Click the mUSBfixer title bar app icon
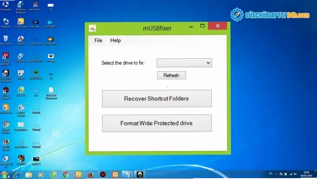Image resolution: width=317 pixels, height=179 pixels. [92, 28]
